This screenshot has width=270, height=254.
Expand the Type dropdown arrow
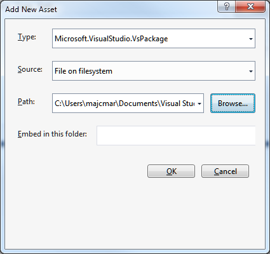coord(251,39)
